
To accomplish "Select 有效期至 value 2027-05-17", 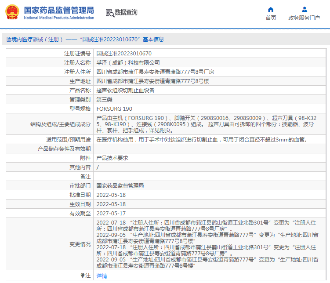I will (x=111, y=214).
